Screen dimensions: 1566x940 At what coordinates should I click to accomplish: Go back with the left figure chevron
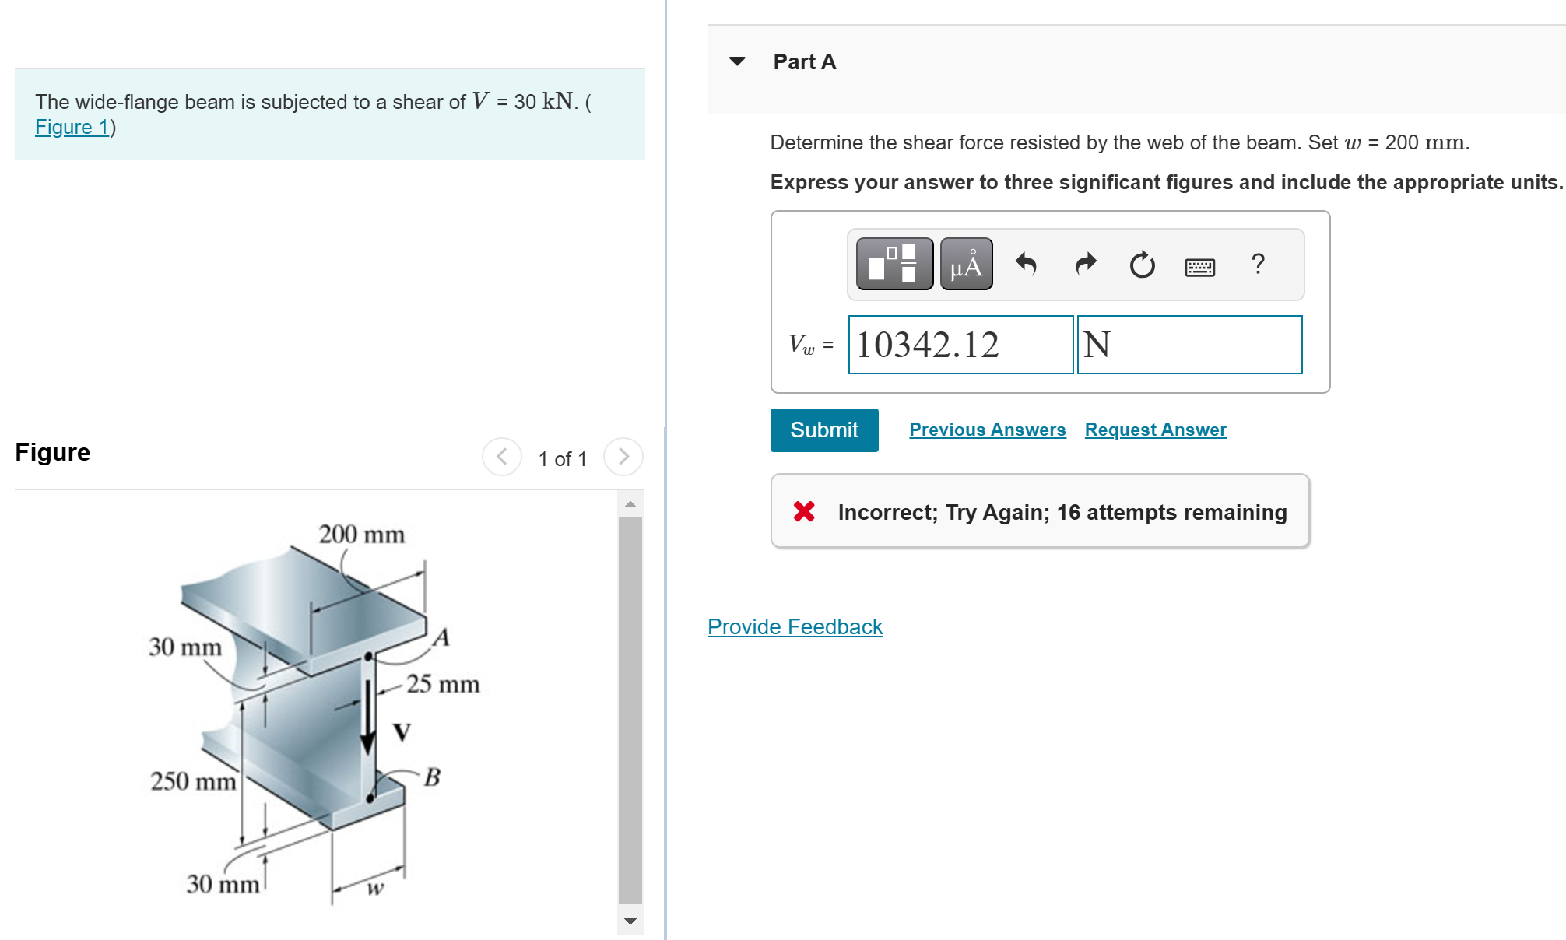click(x=502, y=458)
